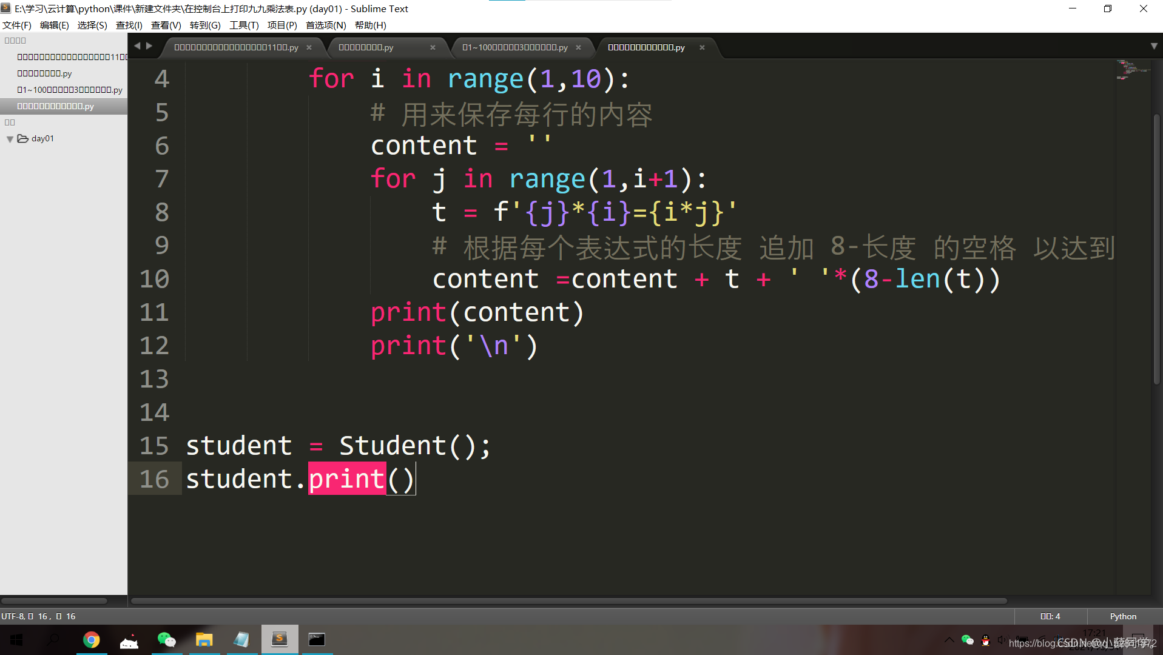The width and height of the screenshot is (1163, 655).
Task: Click the sidebar horizontal scrollbar
Action: click(x=54, y=601)
